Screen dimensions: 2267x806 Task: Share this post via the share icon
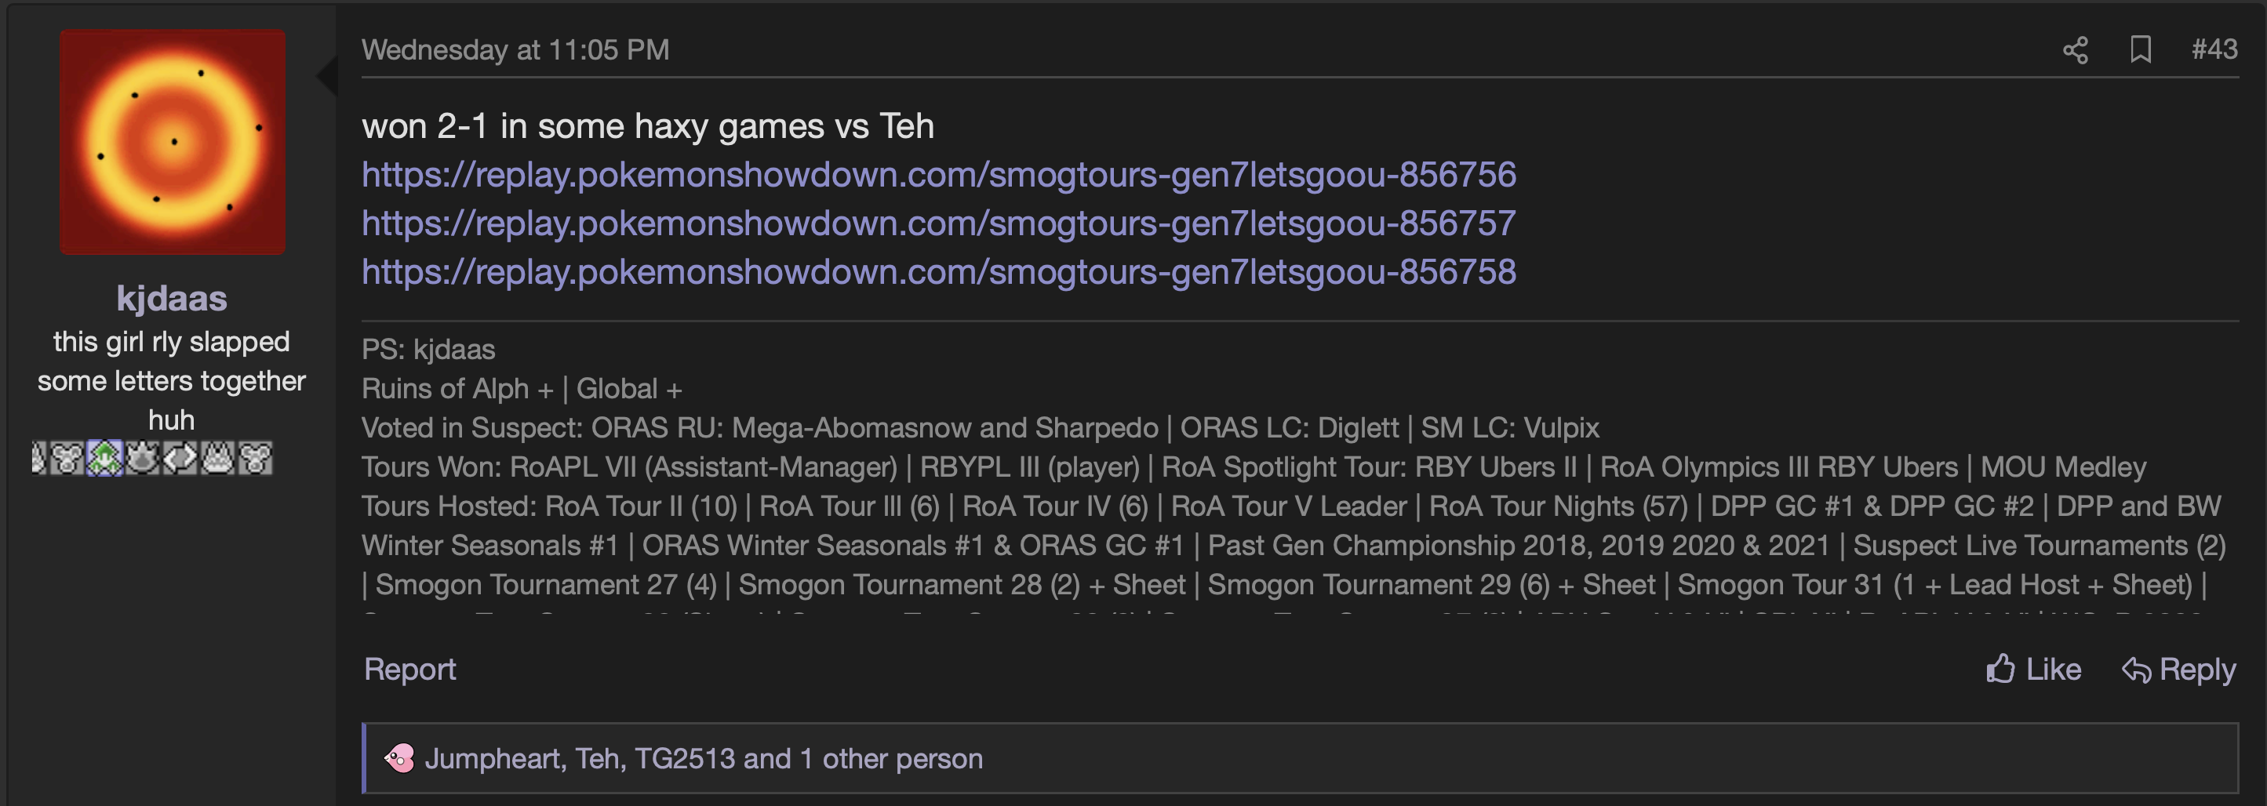(2075, 50)
